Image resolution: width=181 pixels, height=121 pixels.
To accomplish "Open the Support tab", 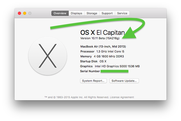I will 107,13.
